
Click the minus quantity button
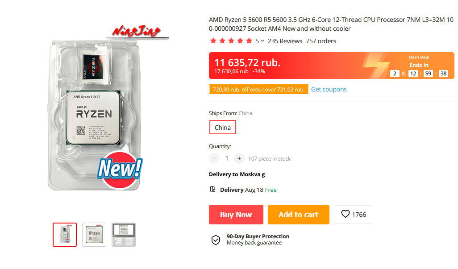(x=214, y=158)
